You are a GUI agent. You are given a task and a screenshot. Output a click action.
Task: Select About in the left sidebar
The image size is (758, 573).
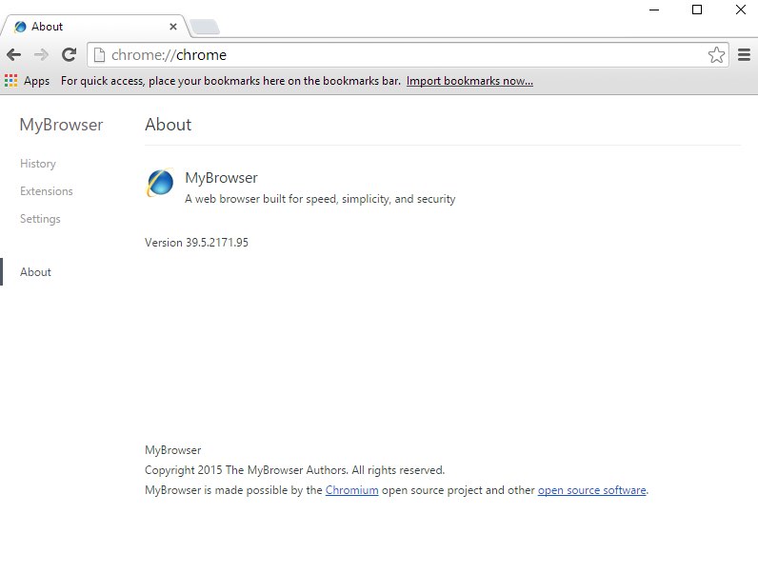pyautogui.click(x=36, y=272)
